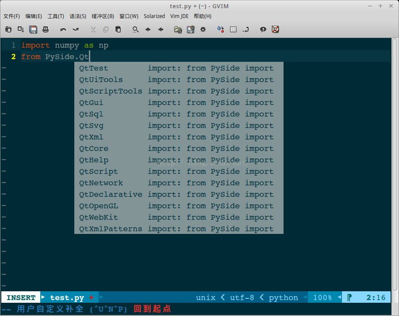The height and width of the screenshot is (316, 399).
Task: Open the Solarized menu
Action: click(154, 16)
